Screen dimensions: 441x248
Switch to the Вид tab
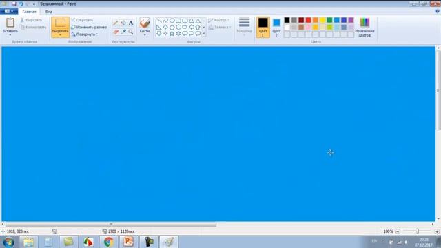click(x=49, y=12)
